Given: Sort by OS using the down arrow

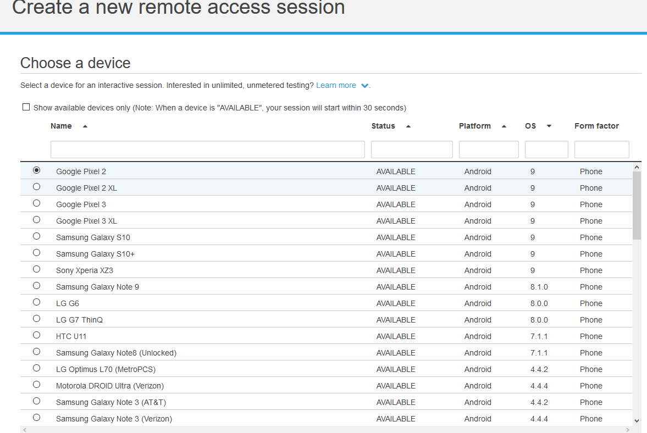Looking at the screenshot, I should [549, 126].
